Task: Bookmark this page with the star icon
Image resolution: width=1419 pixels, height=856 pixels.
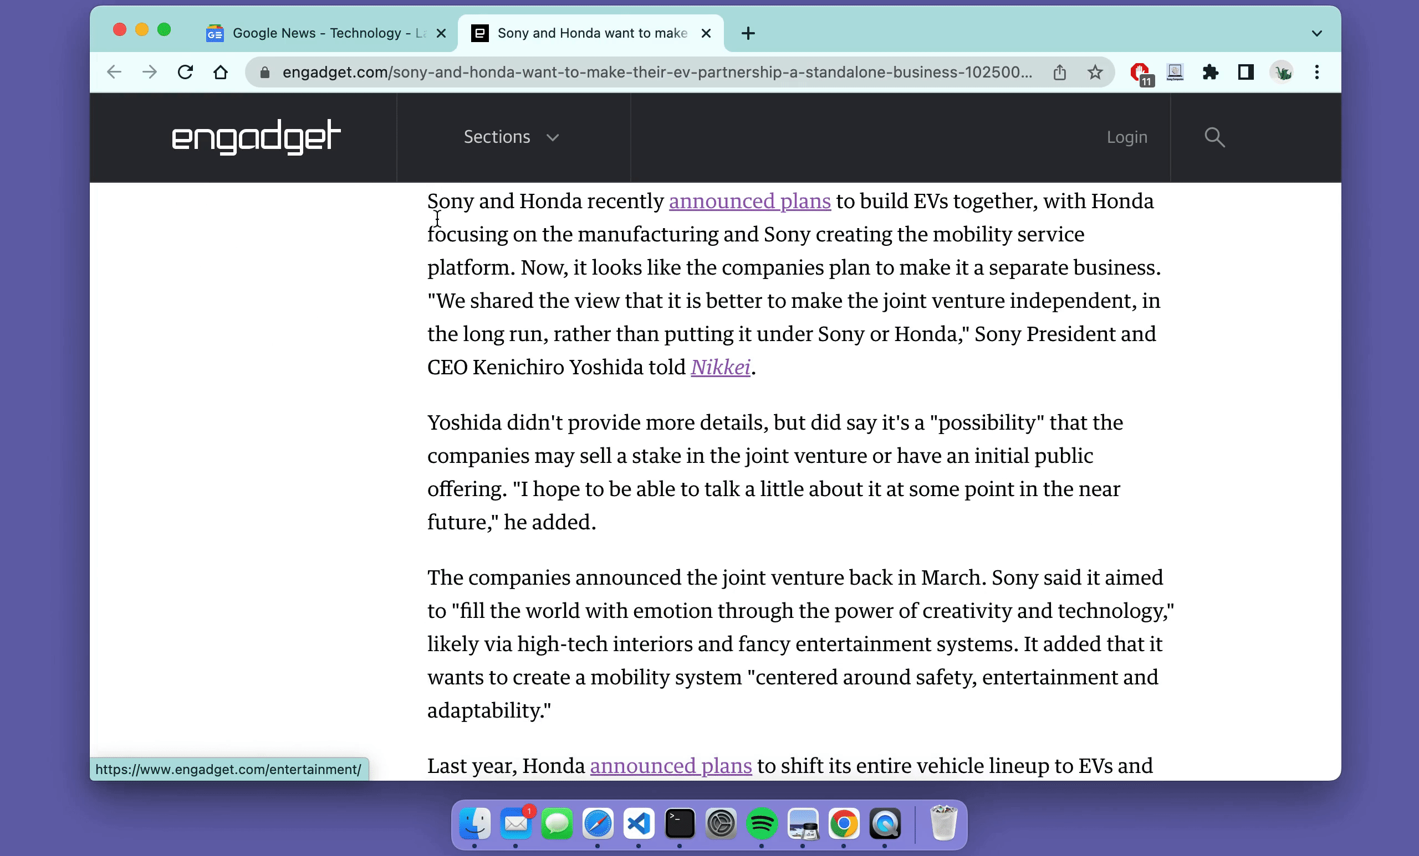Action: [x=1095, y=73]
